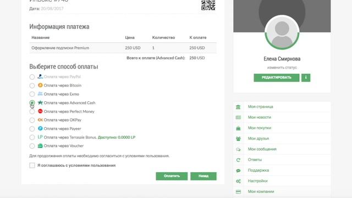Click the info icon button beside РЕДАКТИРОВАТЬ
352x198 pixels.
[x=306, y=78]
